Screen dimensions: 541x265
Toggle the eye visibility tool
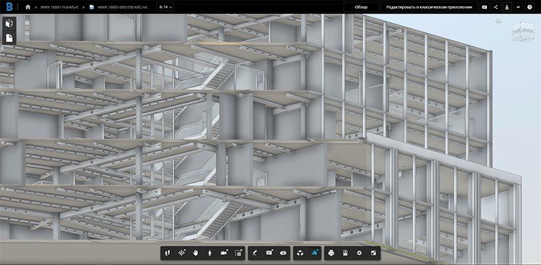(283, 253)
